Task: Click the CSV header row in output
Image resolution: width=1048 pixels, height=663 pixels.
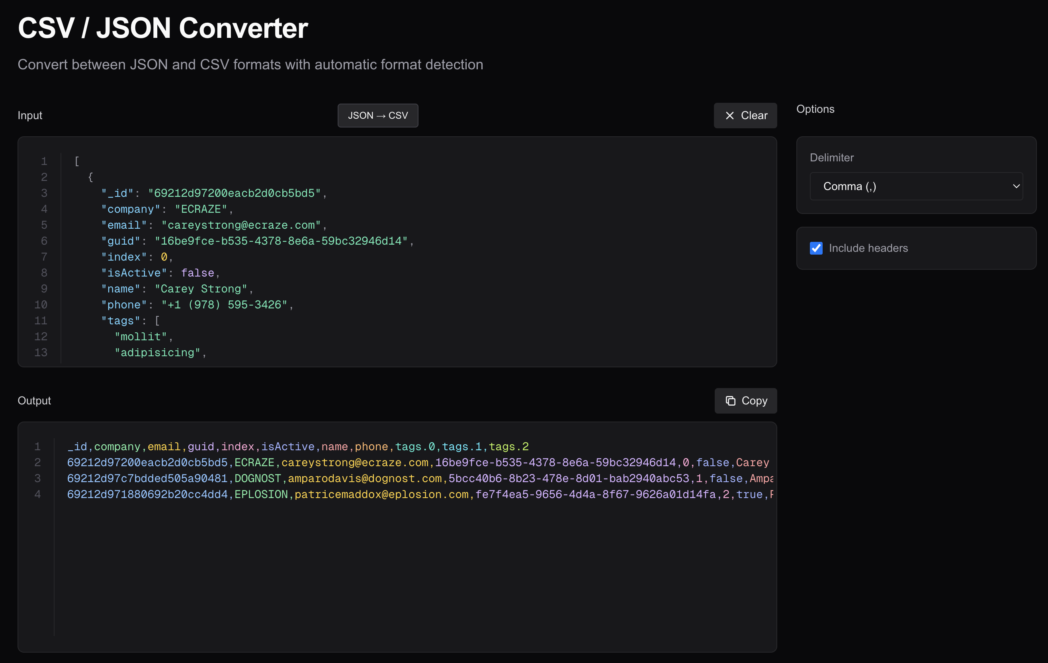Action: click(298, 447)
